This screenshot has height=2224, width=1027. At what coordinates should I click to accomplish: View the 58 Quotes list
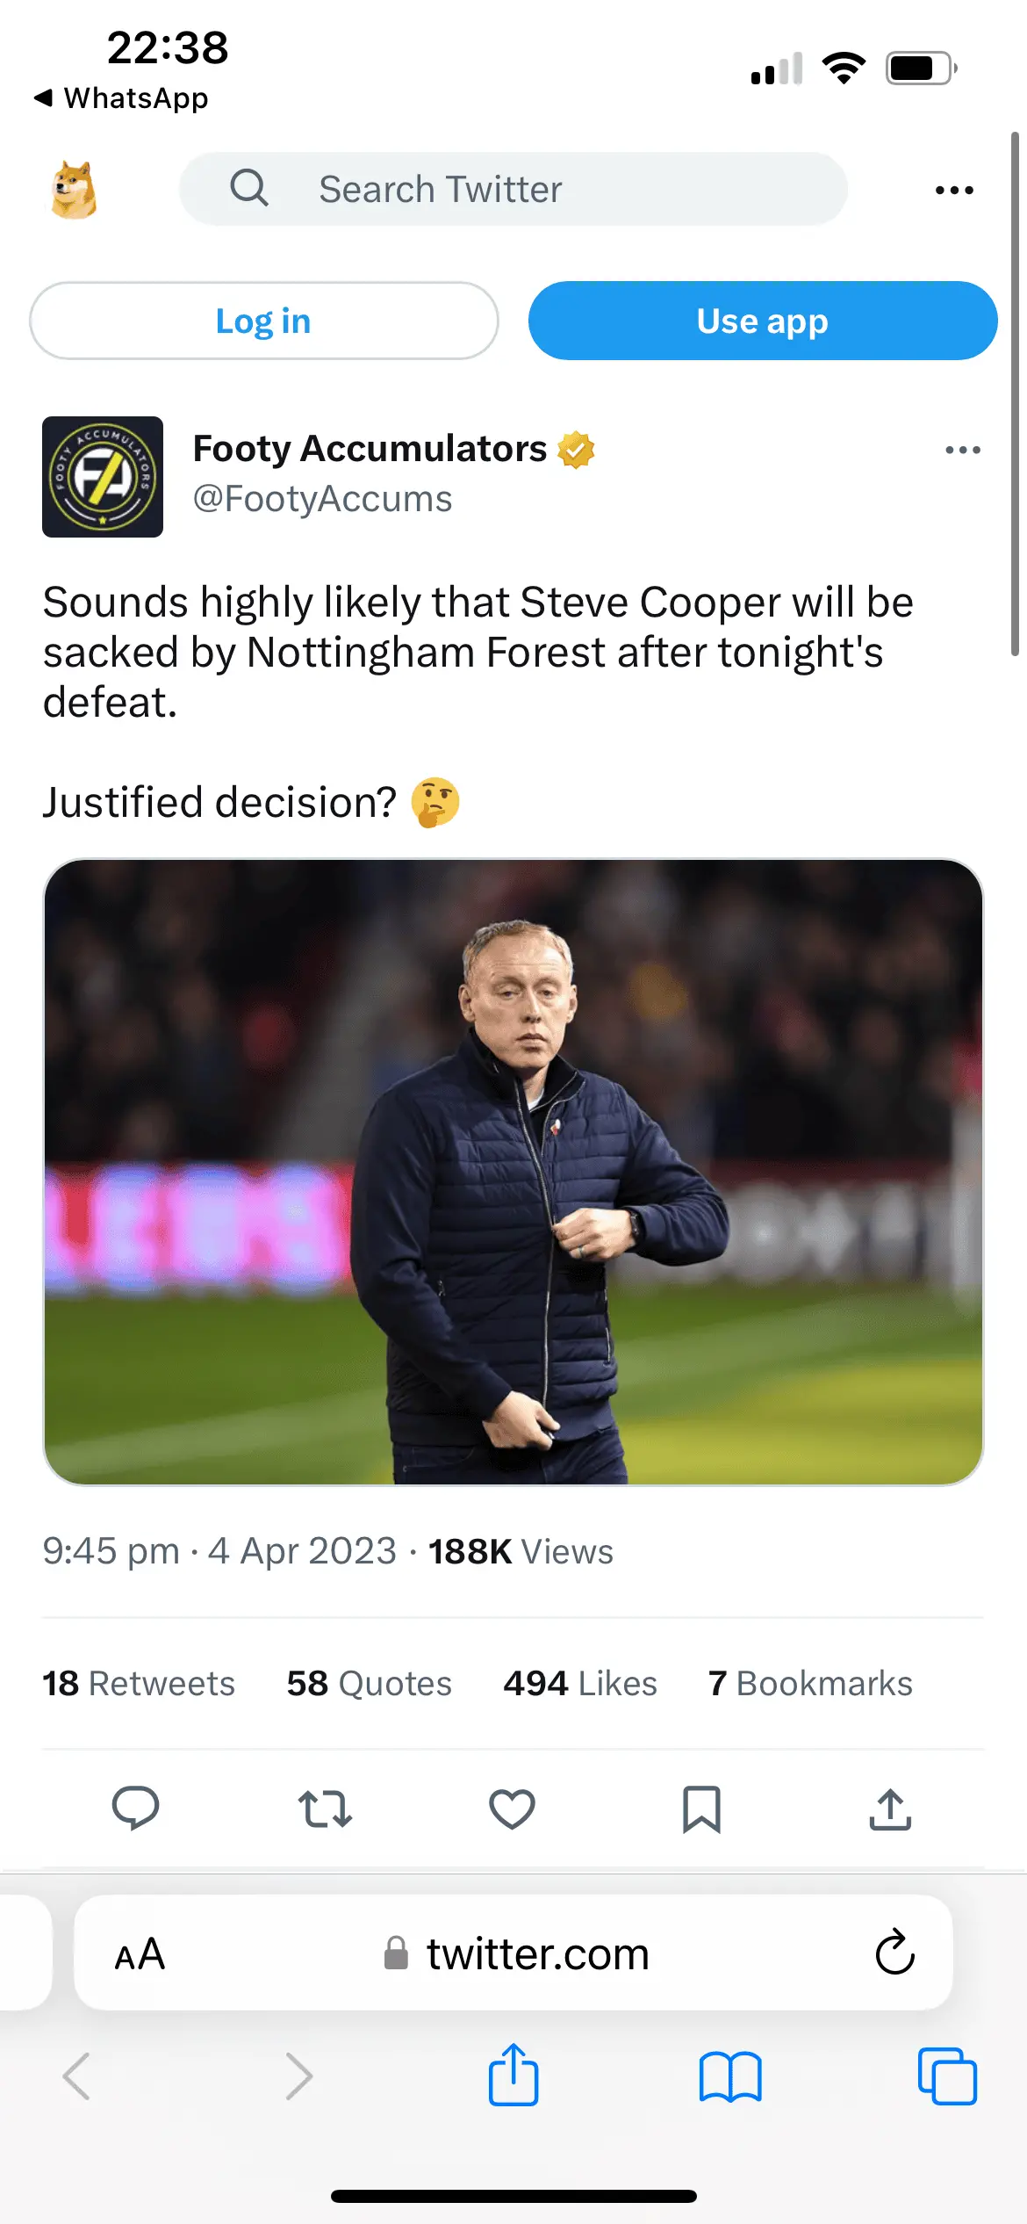coord(369,1683)
